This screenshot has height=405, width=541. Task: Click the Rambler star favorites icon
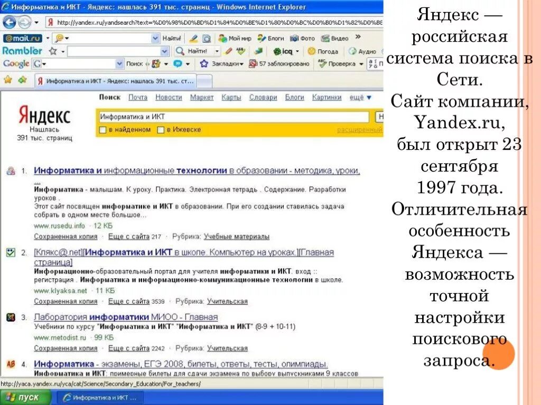[53, 51]
